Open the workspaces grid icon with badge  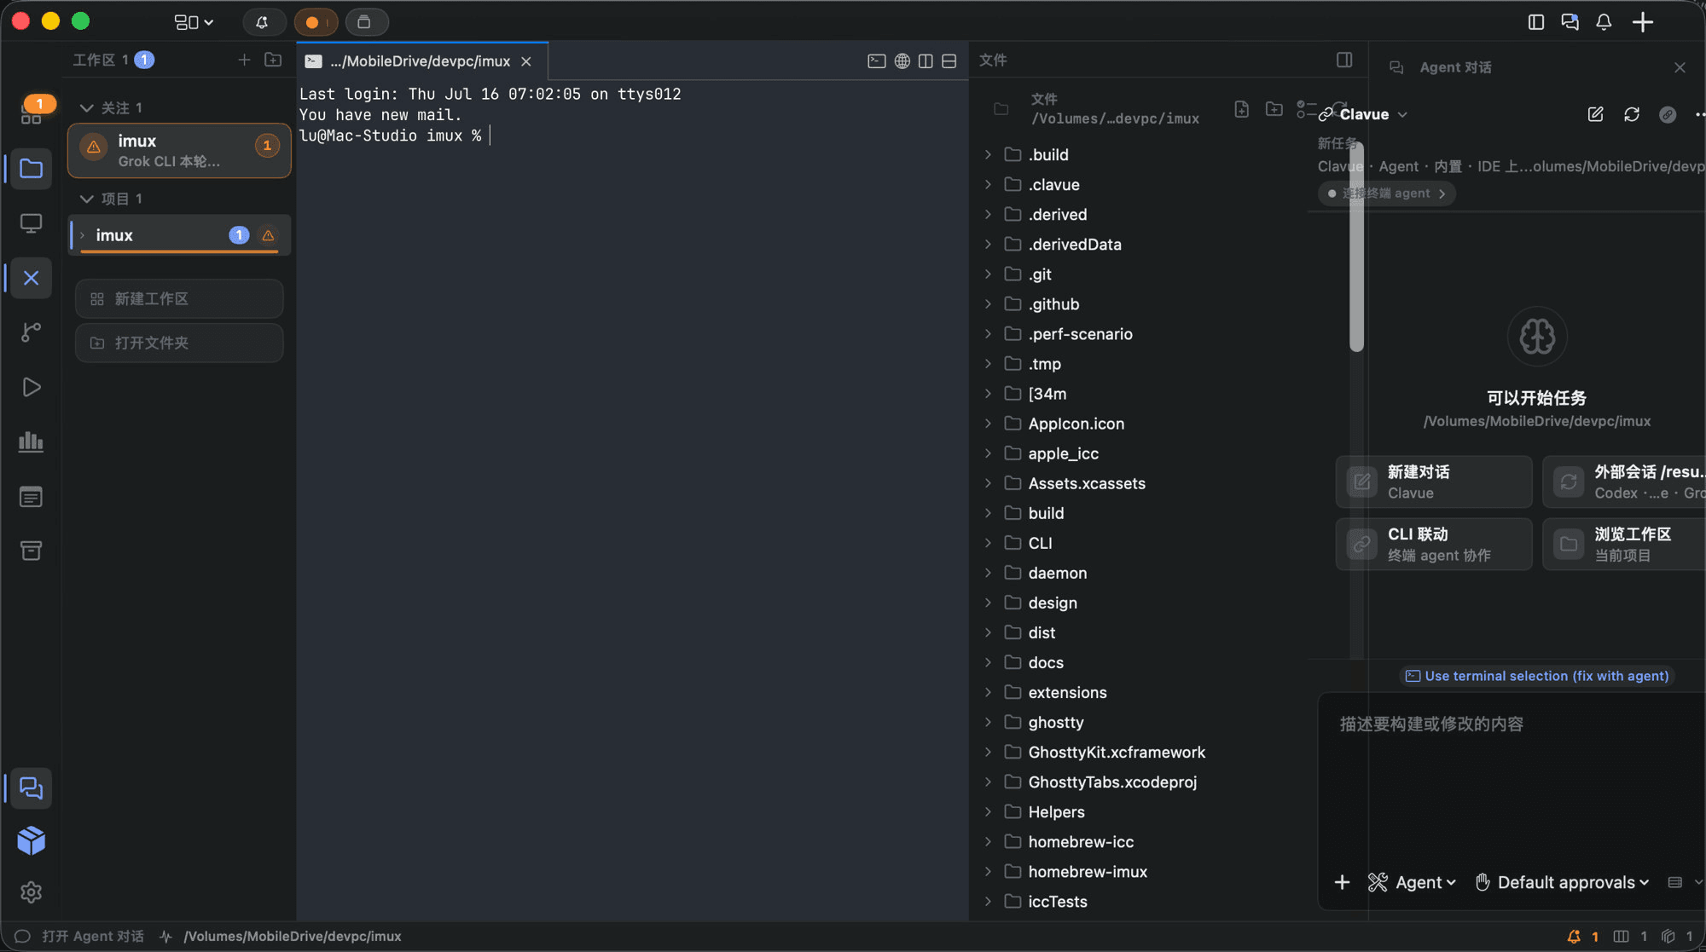point(32,113)
